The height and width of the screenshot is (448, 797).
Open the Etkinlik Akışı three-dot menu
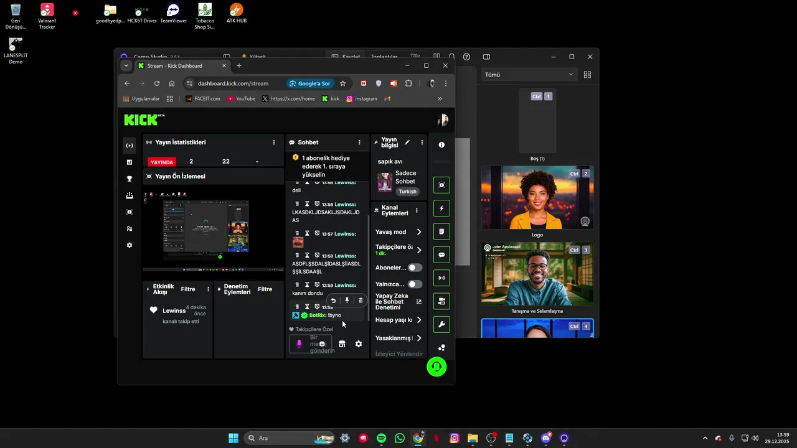point(208,289)
